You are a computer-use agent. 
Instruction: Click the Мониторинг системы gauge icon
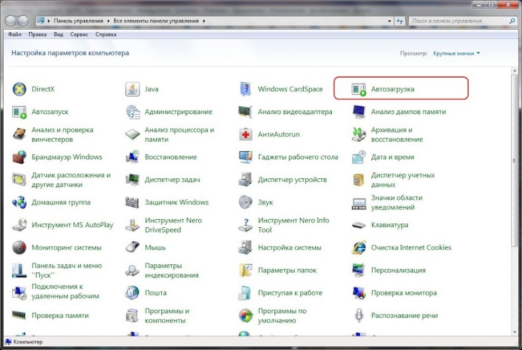coord(19,248)
